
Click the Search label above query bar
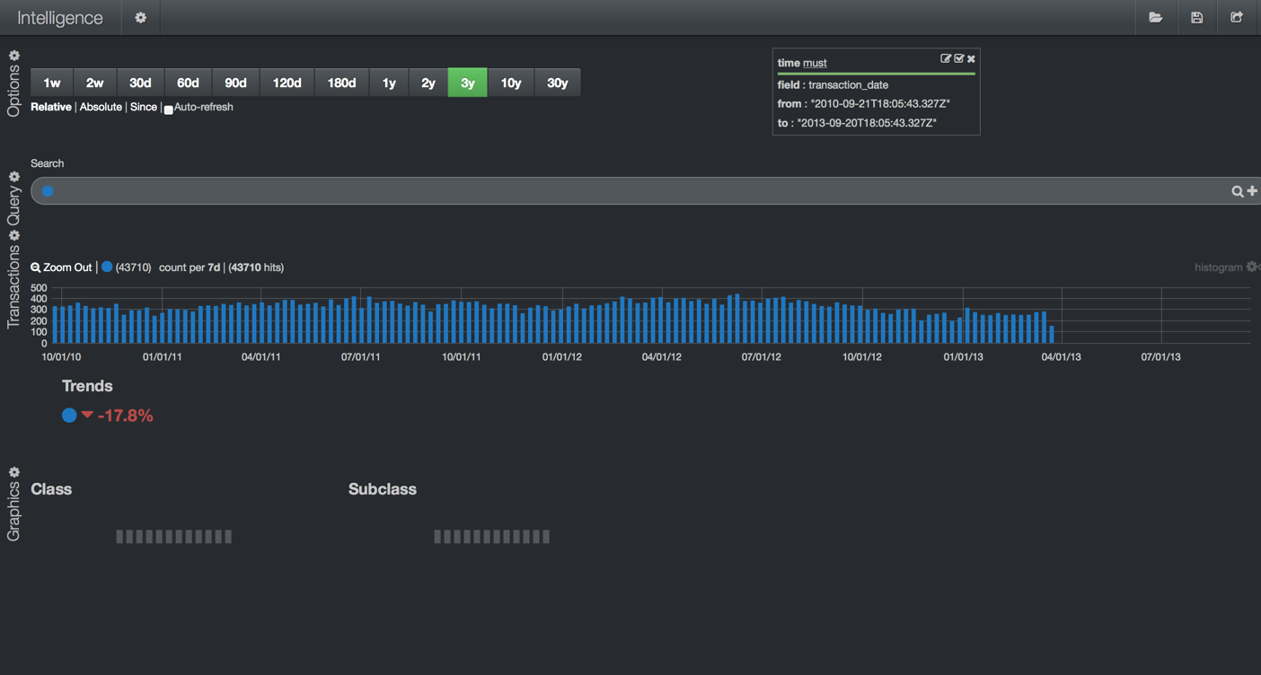tap(47, 163)
